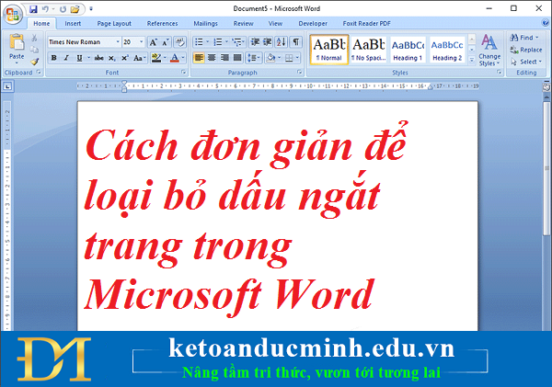The width and height of the screenshot is (552, 387).
Task: Click Decrease Indent icon
Action: [x=255, y=42]
